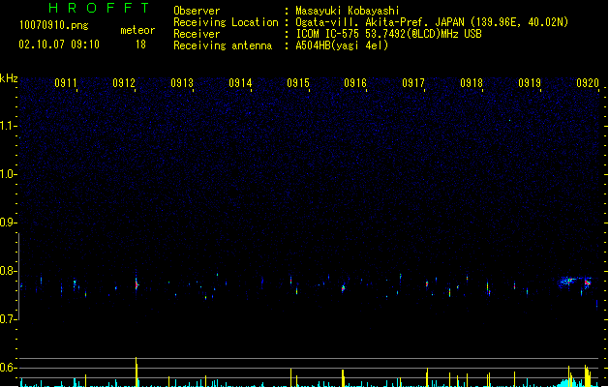
Task: Click the date stamp 02.10.07 09:10
Action: coord(59,45)
